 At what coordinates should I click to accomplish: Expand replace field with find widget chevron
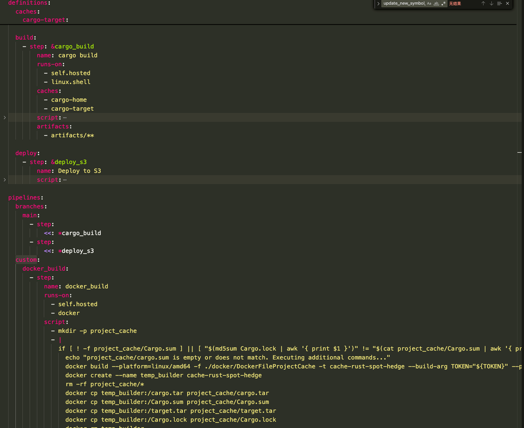(x=378, y=4)
